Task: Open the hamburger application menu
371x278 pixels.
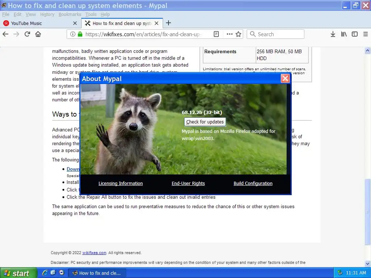Action: click(366, 34)
